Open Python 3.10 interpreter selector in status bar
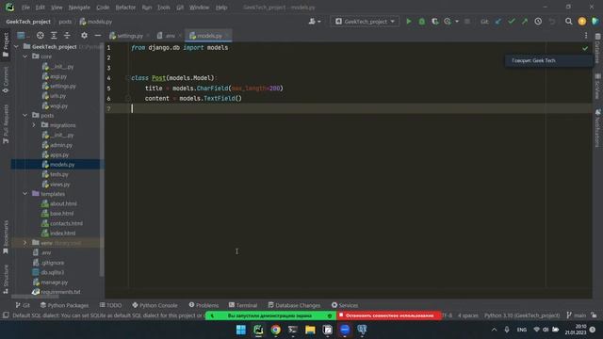 (x=522, y=315)
